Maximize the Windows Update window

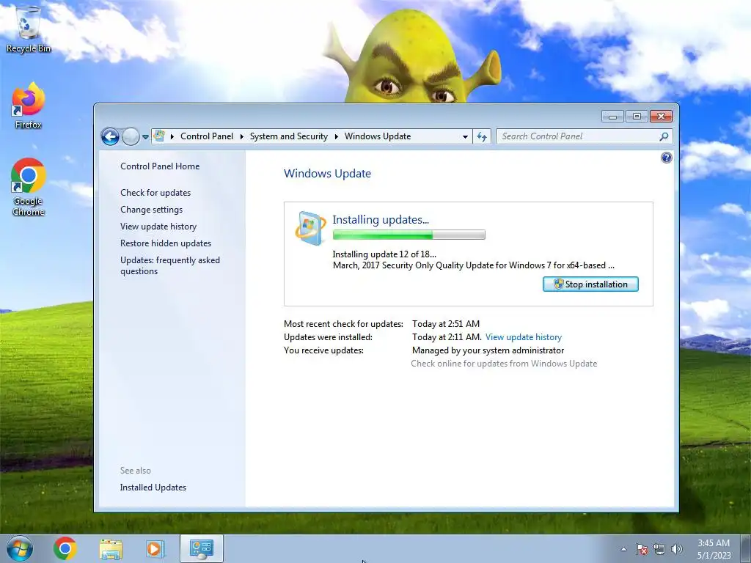point(637,117)
